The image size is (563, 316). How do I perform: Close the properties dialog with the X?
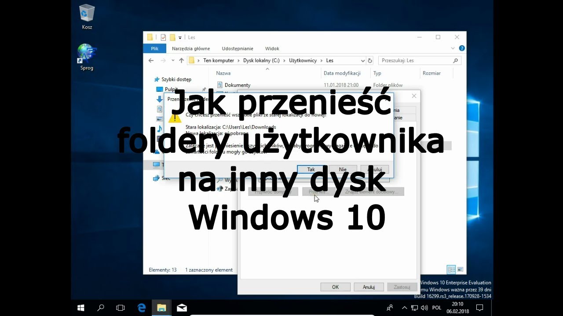point(414,96)
